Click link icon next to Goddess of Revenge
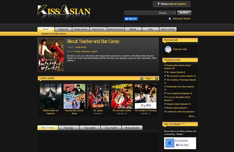Screen dimensions: 234x152 click(165, 80)
